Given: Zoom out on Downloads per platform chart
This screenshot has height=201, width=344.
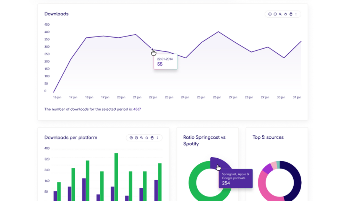Looking at the screenshot, I should 136,138.
